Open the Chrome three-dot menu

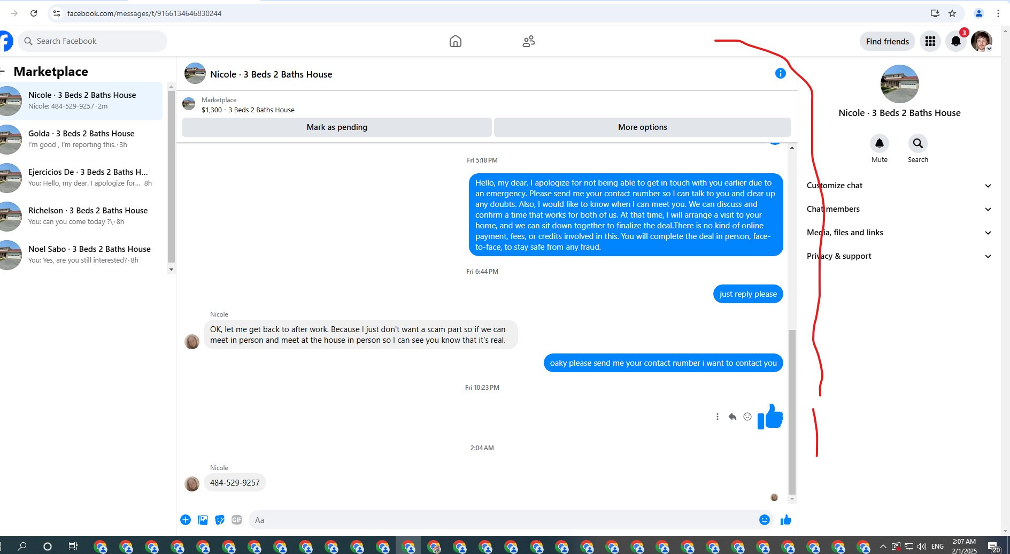pos(998,13)
